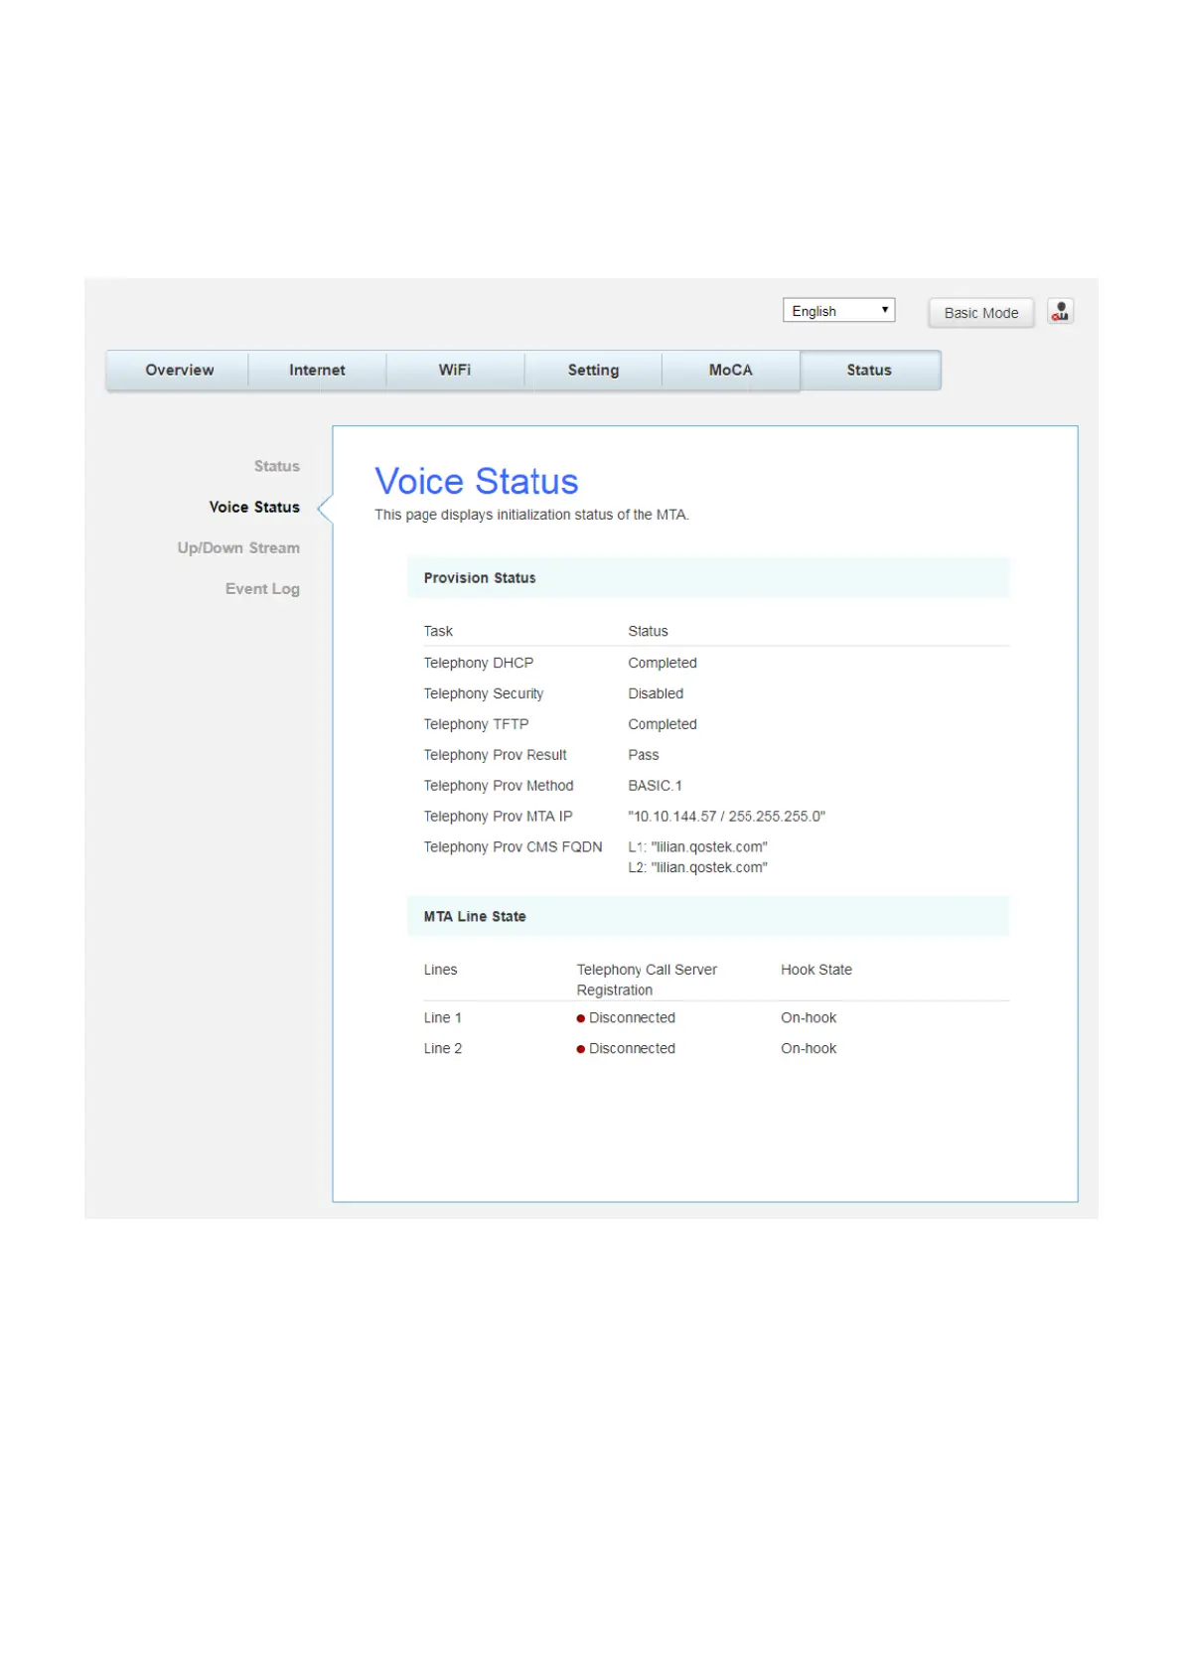Screen dimensions: 1182x1673
Task: Switch to the MoCA tab
Action: pos(730,371)
